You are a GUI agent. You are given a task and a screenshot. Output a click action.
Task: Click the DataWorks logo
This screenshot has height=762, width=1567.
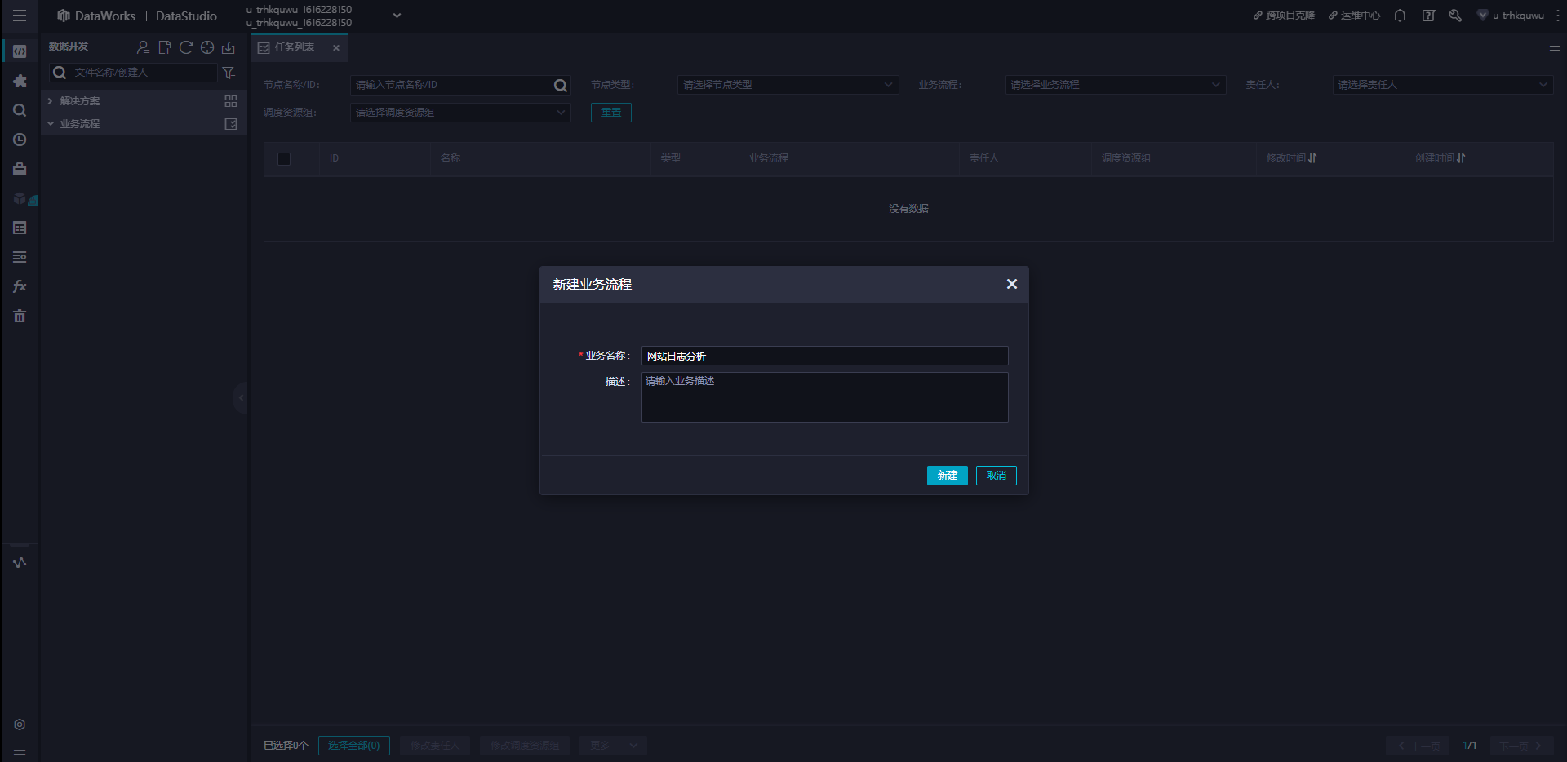[96, 16]
